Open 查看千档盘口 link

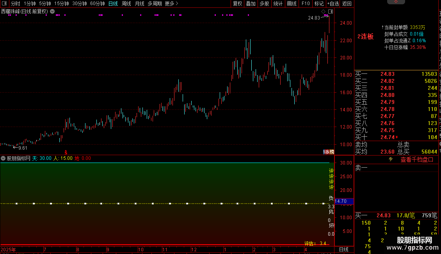click(417, 160)
